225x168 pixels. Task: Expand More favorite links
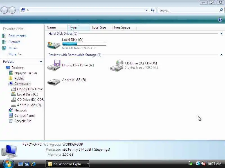[15, 54]
